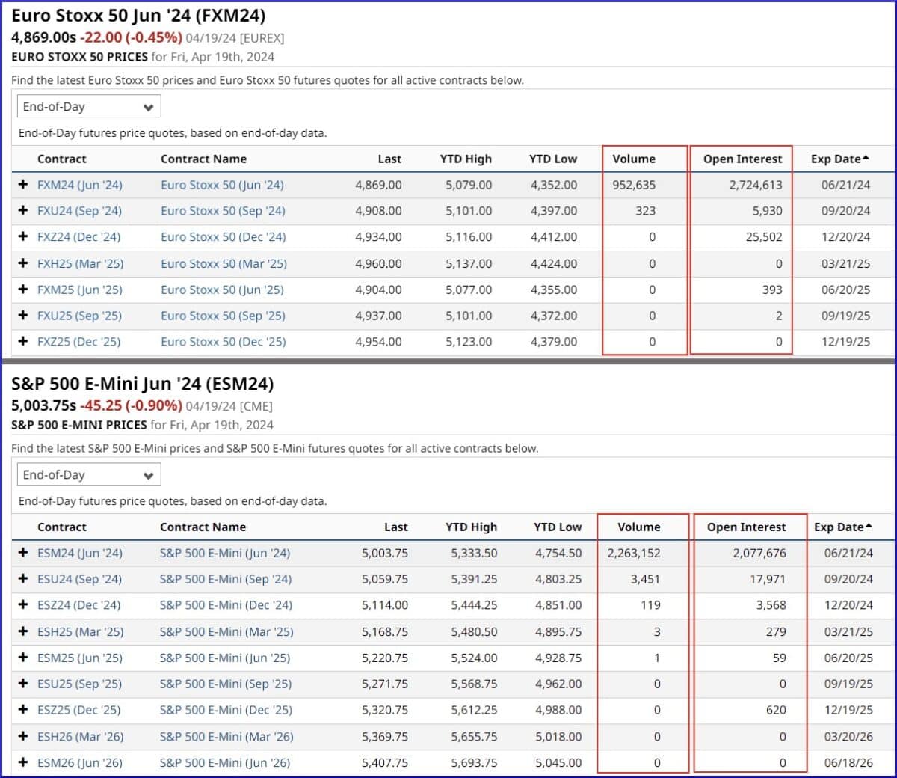Image resolution: width=897 pixels, height=778 pixels.
Task: Click the YTD High column header
Action: click(x=466, y=159)
